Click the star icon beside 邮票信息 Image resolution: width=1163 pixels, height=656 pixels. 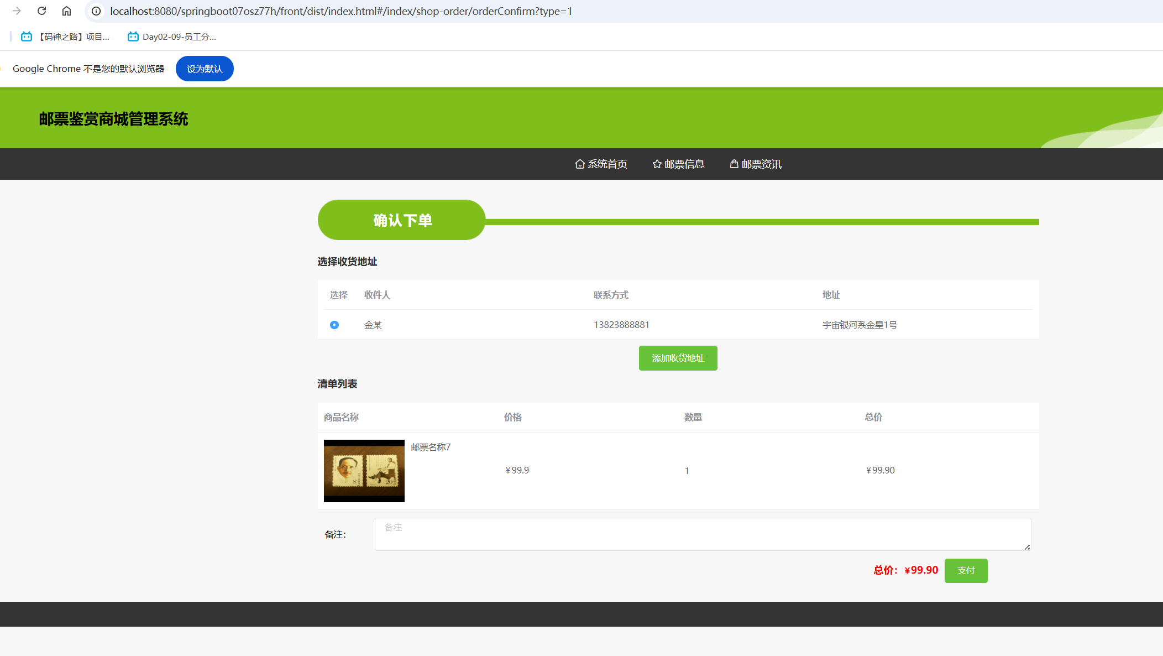point(657,164)
